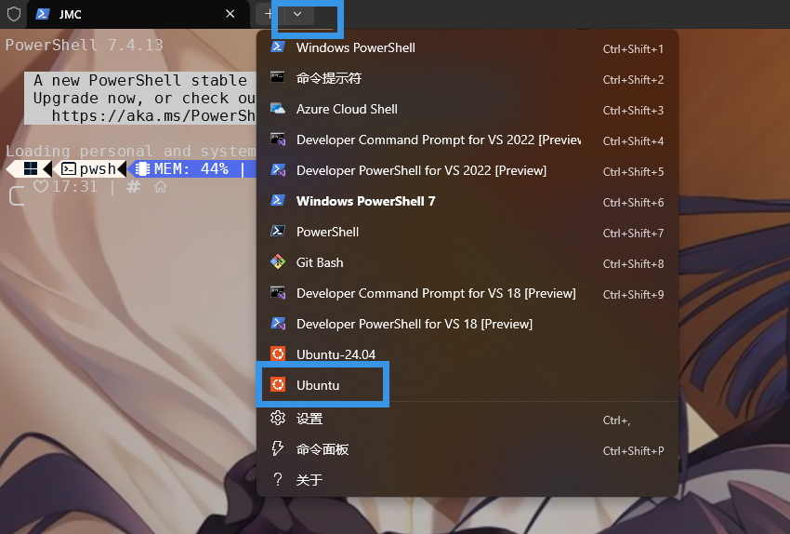Open 命令面板 command palette

pyautogui.click(x=467, y=449)
